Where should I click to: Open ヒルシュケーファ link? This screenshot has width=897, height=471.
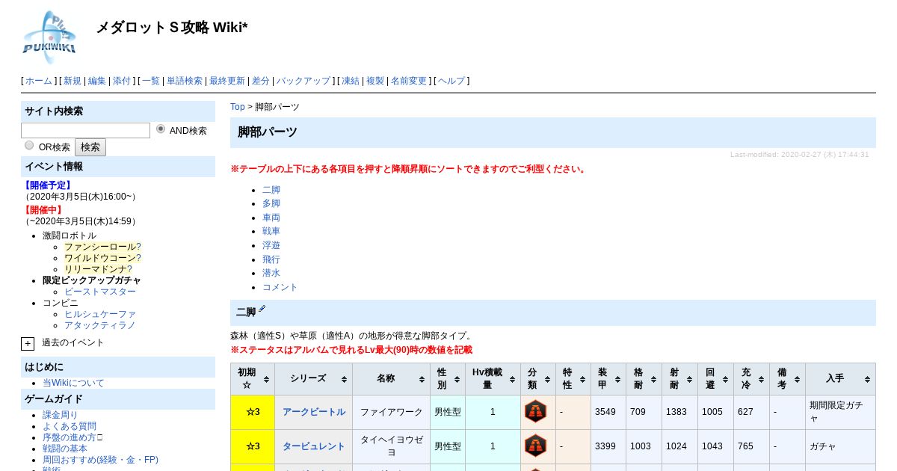100,314
